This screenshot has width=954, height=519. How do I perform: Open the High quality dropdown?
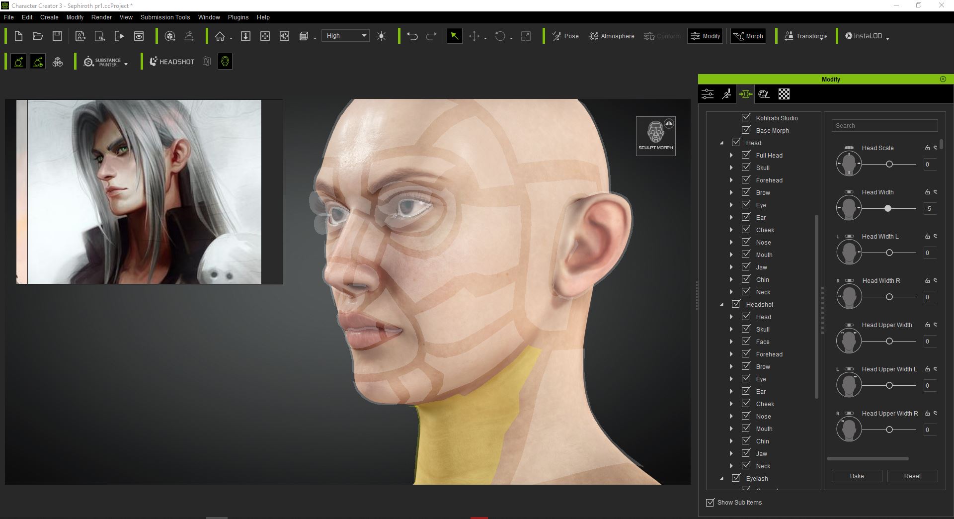click(x=346, y=36)
